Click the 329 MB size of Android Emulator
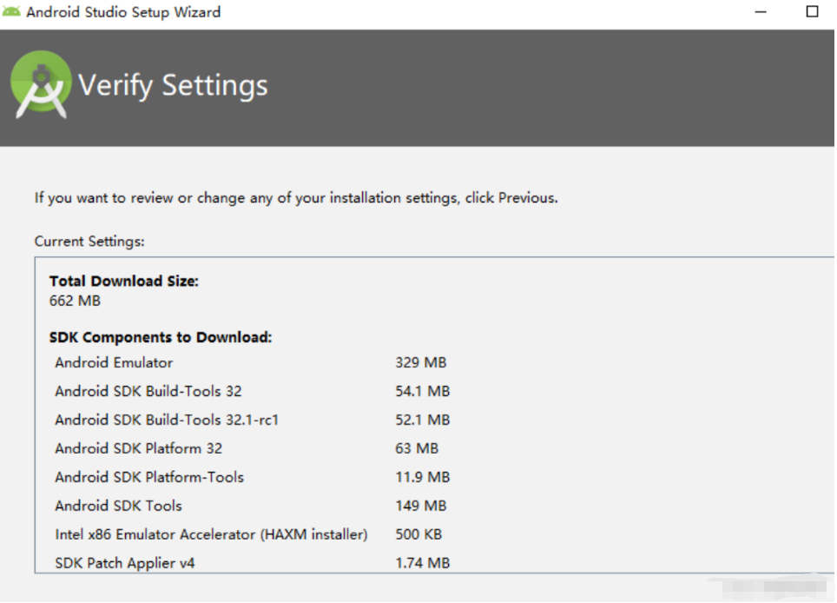Screen dimensions: 837x603 click(x=421, y=363)
